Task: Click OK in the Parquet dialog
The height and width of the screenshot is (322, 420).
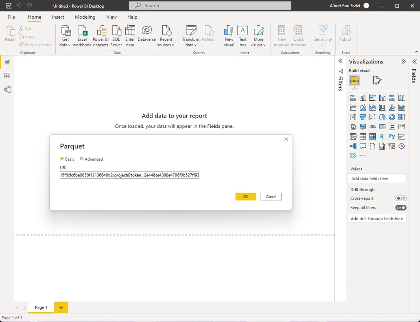Action: point(245,196)
